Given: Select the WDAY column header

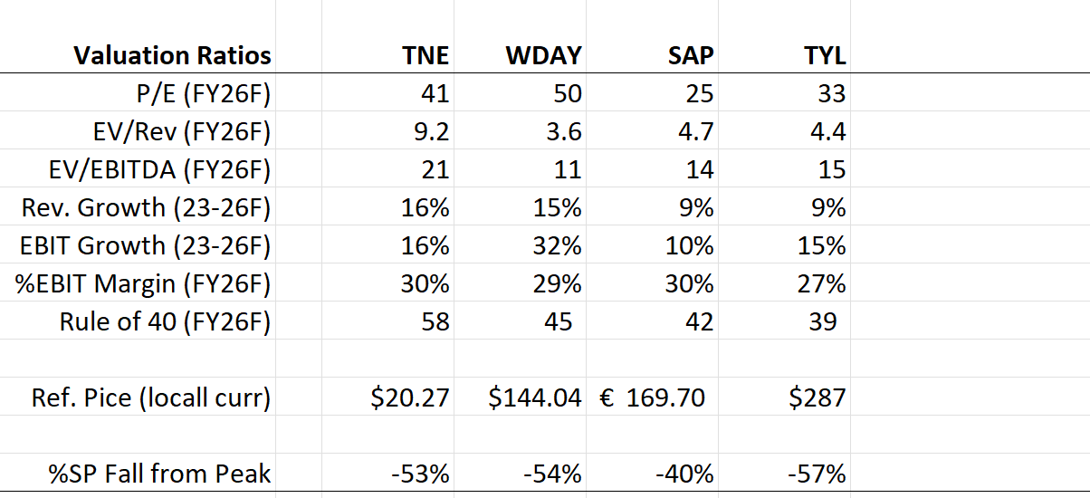Looking at the screenshot, I should tap(543, 55).
